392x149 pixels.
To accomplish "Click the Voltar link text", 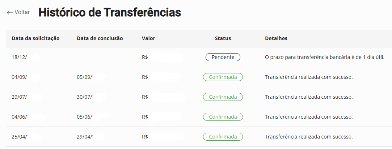I will pos(22,12).
